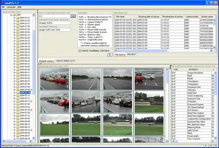Switch to the Create Image Lists tab
Viewport: 219px width, 148px height.
[65, 61]
